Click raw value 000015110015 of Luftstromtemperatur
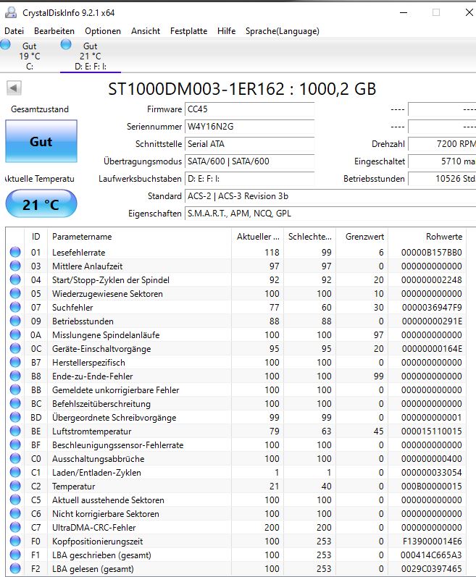 click(x=432, y=431)
